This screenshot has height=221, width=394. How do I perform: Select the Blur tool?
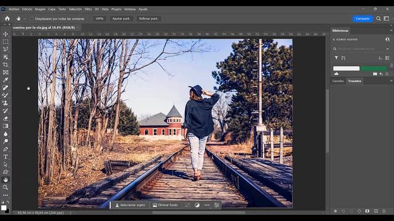tap(6, 134)
